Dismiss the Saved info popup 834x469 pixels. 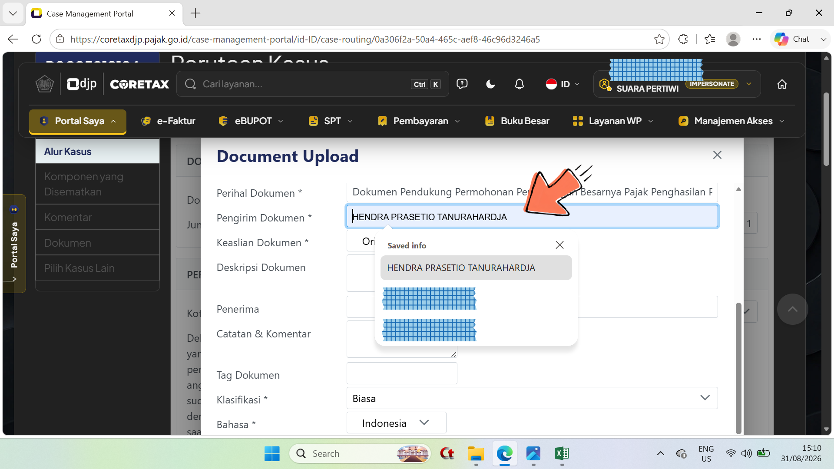559,245
